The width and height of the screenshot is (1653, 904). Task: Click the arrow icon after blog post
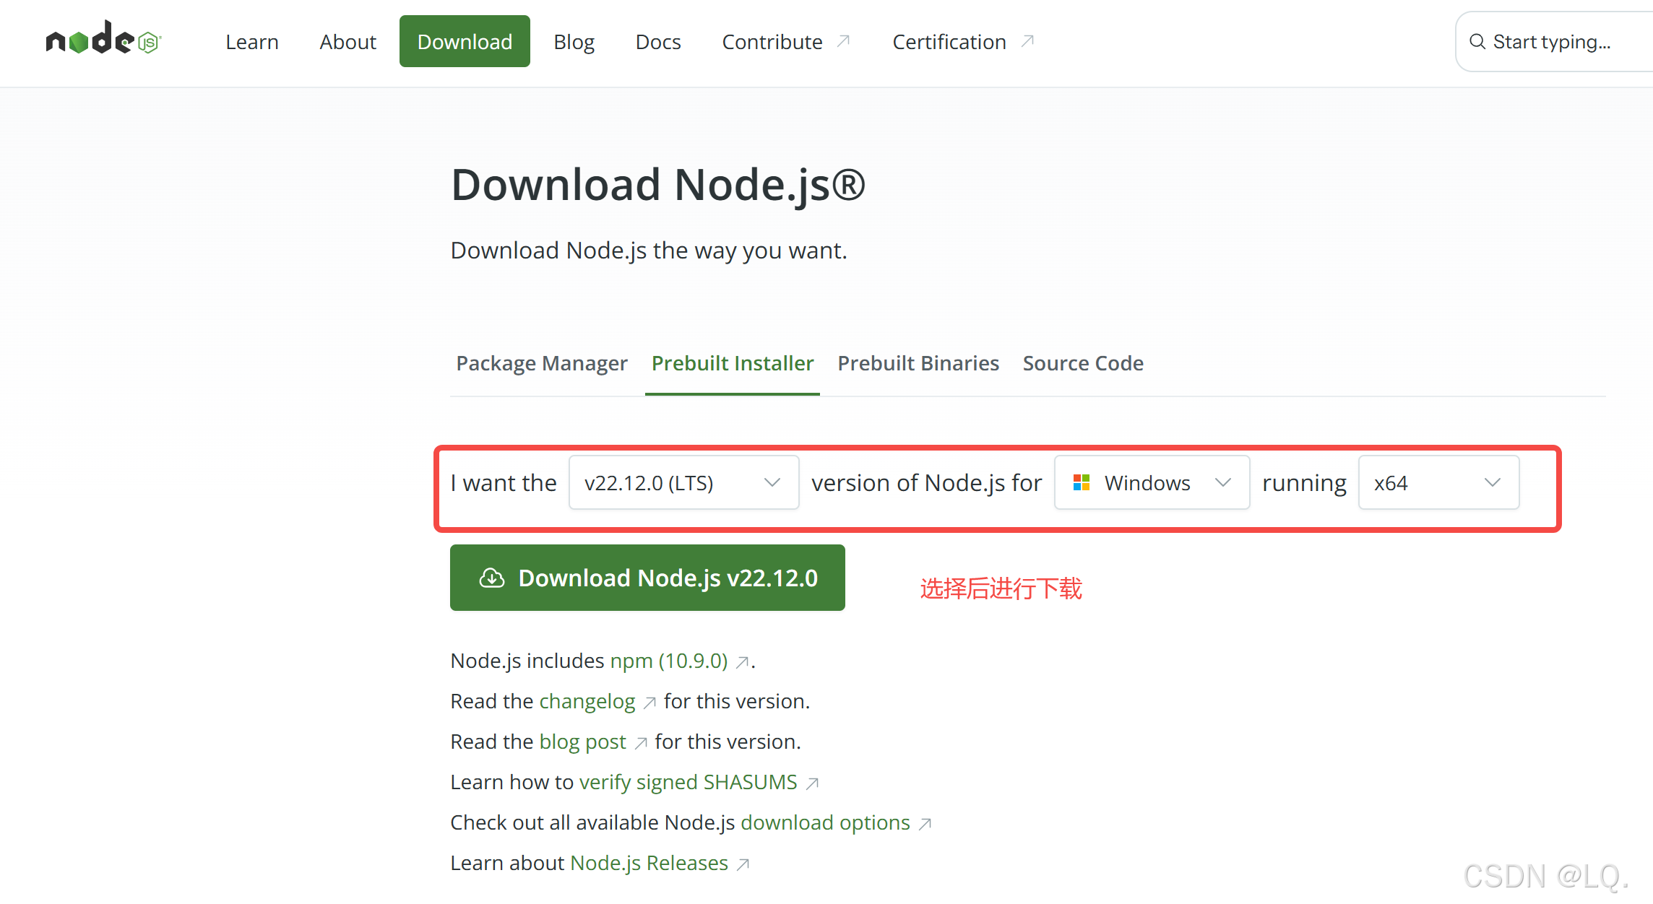click(640, 743)
